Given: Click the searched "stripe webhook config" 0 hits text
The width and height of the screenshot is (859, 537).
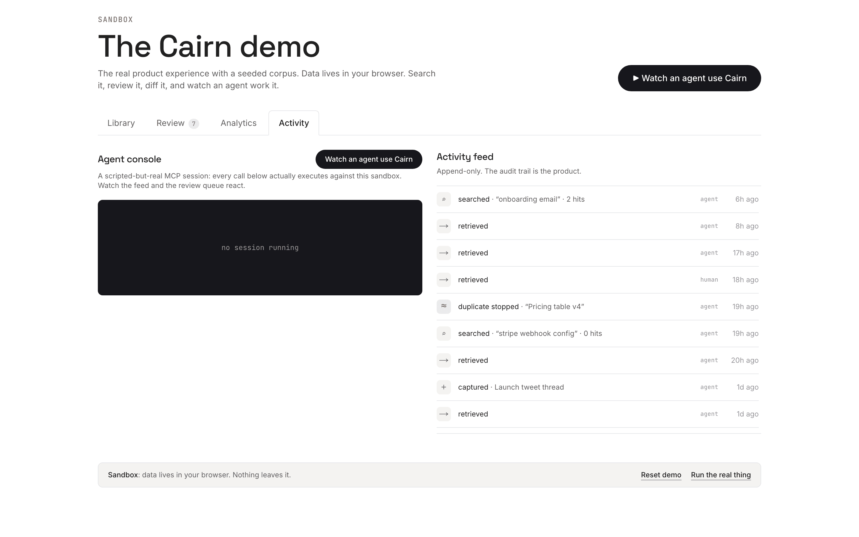Looking at the screenshot, I should pyautogui.click(x=530, y=334).
